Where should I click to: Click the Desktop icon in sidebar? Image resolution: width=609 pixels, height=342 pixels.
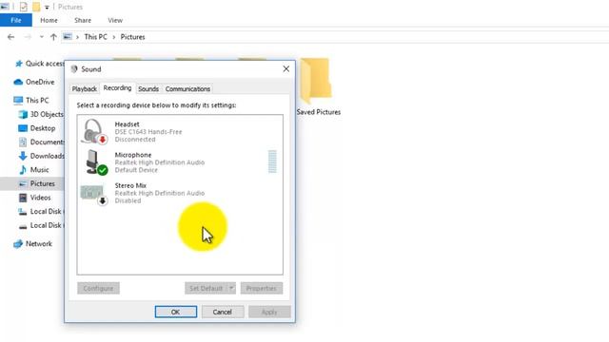[x=23, y=128]
